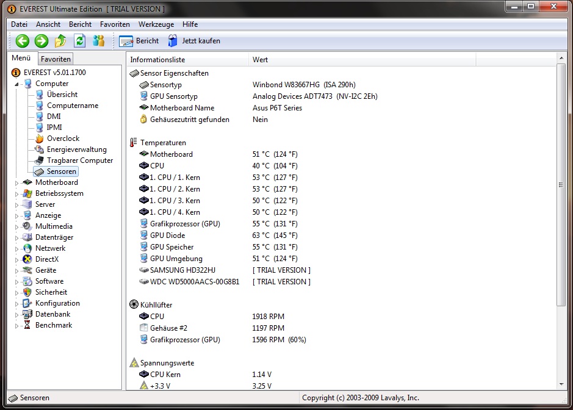Screen dimensions: 573x410
Task: Collapse the Computer tree node
Action: (x=16, y=84)
